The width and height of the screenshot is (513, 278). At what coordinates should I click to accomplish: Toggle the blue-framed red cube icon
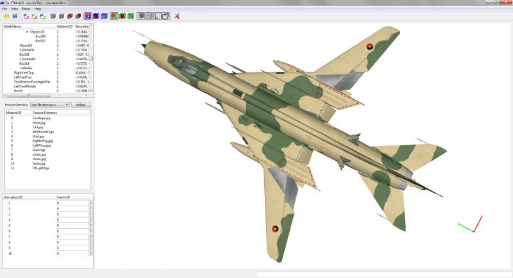click(96, 16)
